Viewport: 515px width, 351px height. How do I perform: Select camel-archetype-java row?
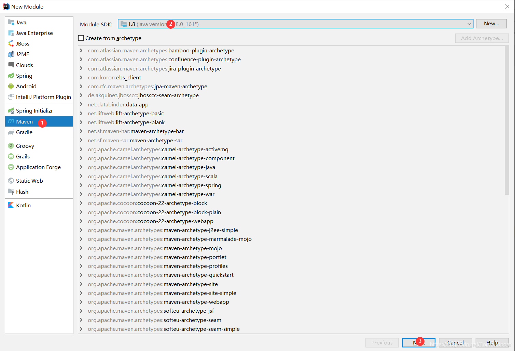click(291, 167)
